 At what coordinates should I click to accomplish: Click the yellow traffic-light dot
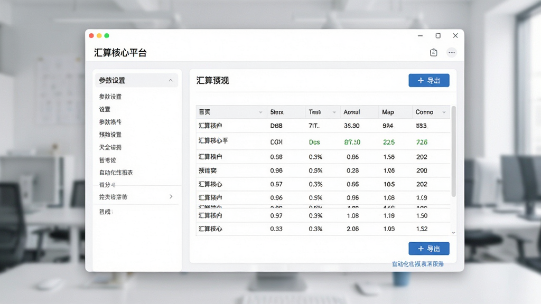(x=99, y=35)
